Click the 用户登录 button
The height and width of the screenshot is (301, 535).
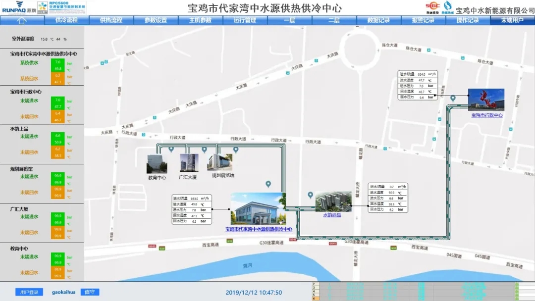[x=29, y=292]
